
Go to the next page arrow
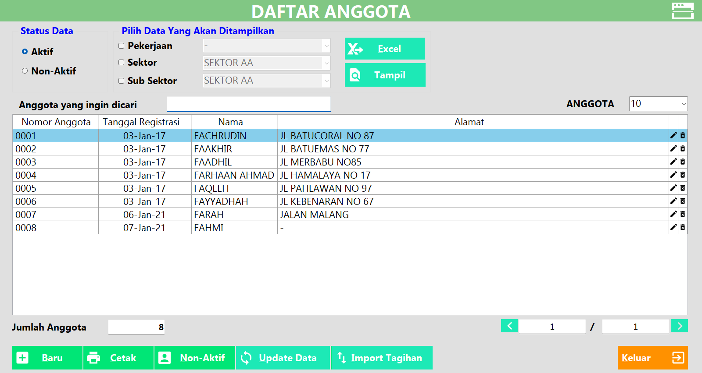click(679, 326)
